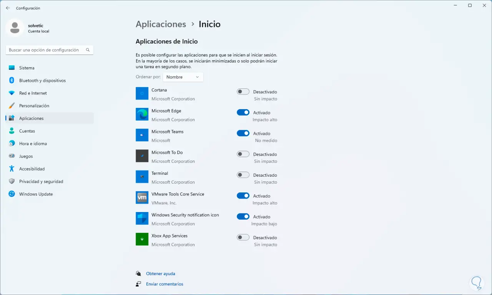Viewport: 492px width, 295px height.
Task: Click the Cuenta local text
Action: (38, 31)
